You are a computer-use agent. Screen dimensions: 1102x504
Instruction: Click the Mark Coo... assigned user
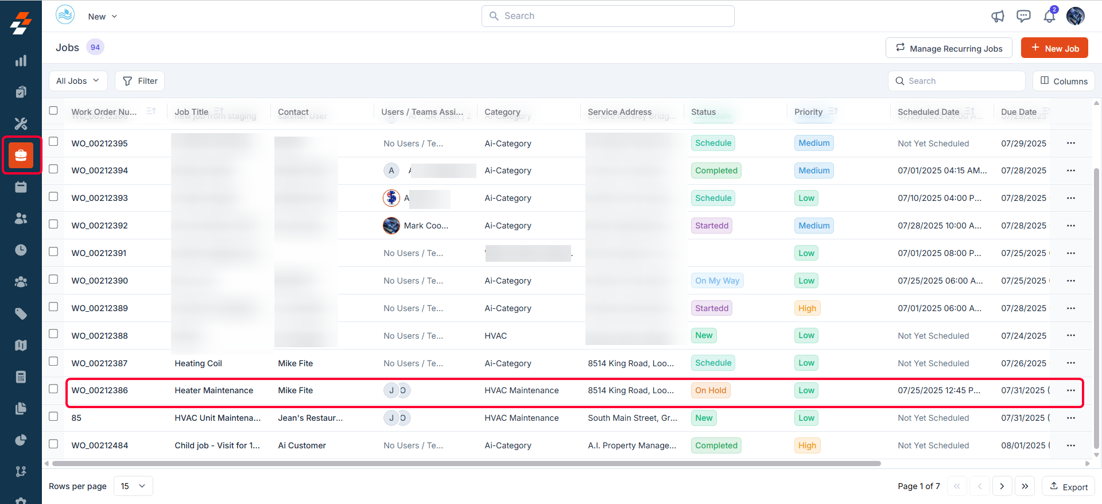[416, 226]
